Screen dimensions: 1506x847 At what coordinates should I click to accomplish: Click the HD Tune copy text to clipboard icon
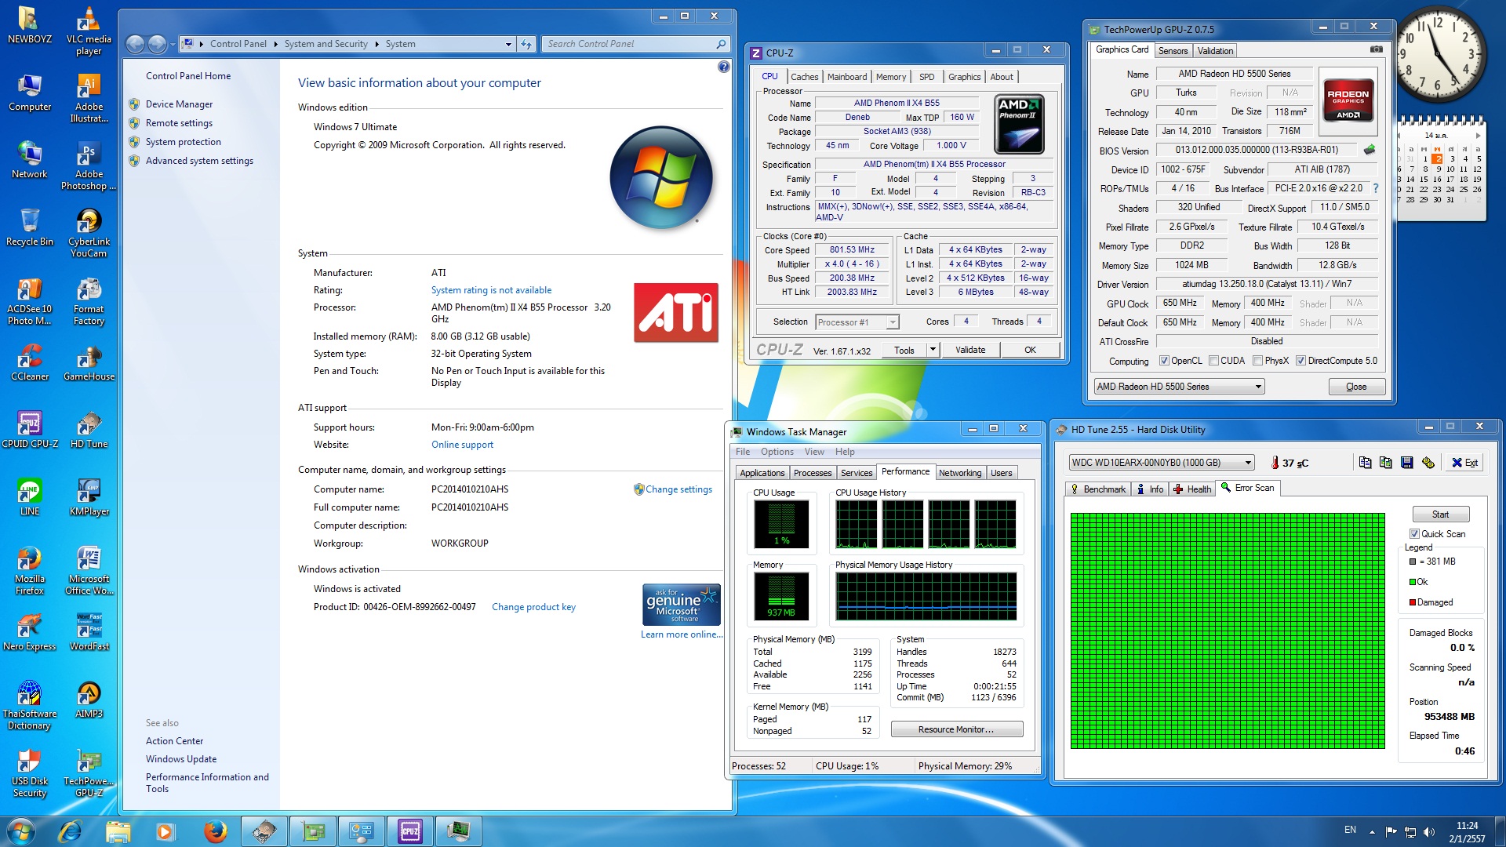tap(1365, 463)
